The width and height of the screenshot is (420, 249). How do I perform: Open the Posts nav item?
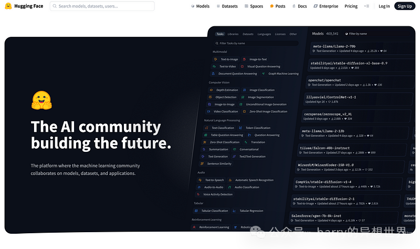pyautogui.click(x=278, y=6)
